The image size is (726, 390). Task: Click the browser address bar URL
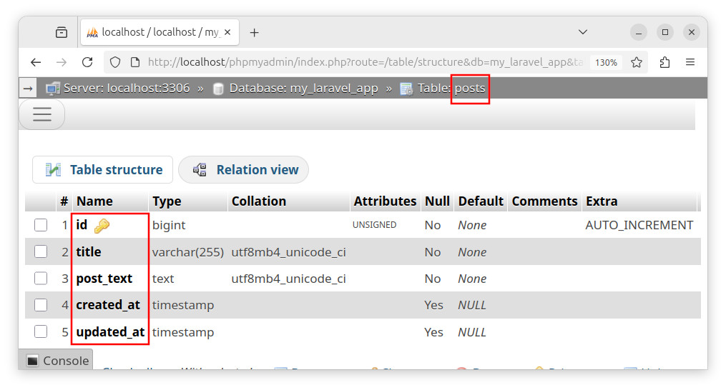366,62
